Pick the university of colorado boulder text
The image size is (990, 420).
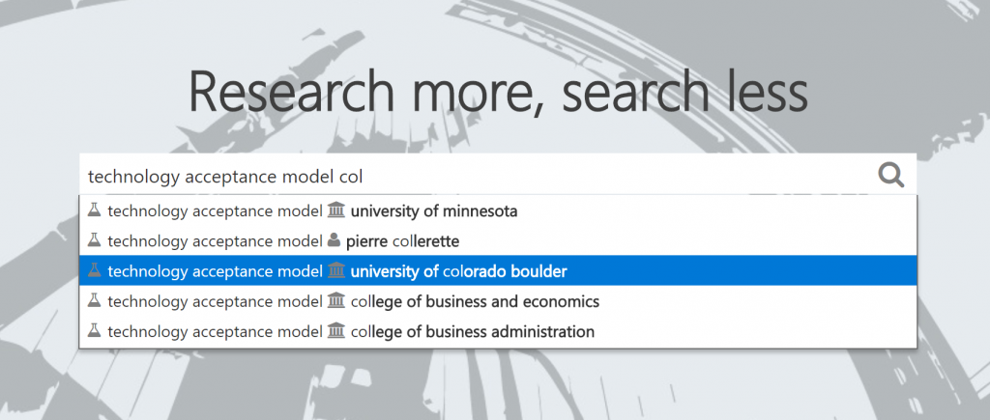(x=458, y=271)
